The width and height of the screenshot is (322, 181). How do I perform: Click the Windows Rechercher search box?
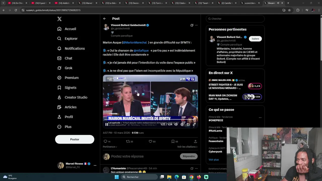tap(140, 177)
